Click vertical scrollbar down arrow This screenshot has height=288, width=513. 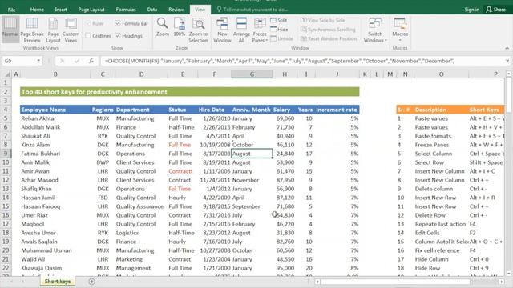508,274
